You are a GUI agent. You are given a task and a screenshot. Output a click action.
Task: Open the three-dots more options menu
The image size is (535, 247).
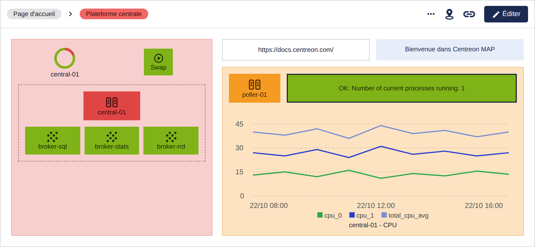tap(431, 14)
